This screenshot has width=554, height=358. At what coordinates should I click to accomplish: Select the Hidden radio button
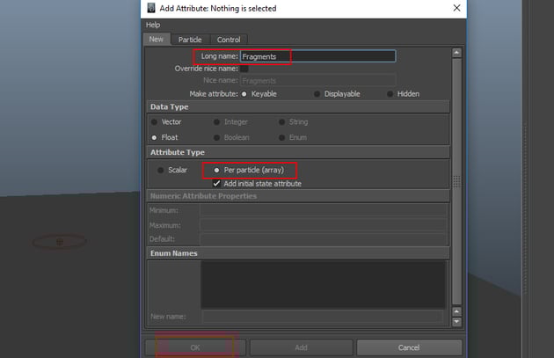click(x=390, y=94)
